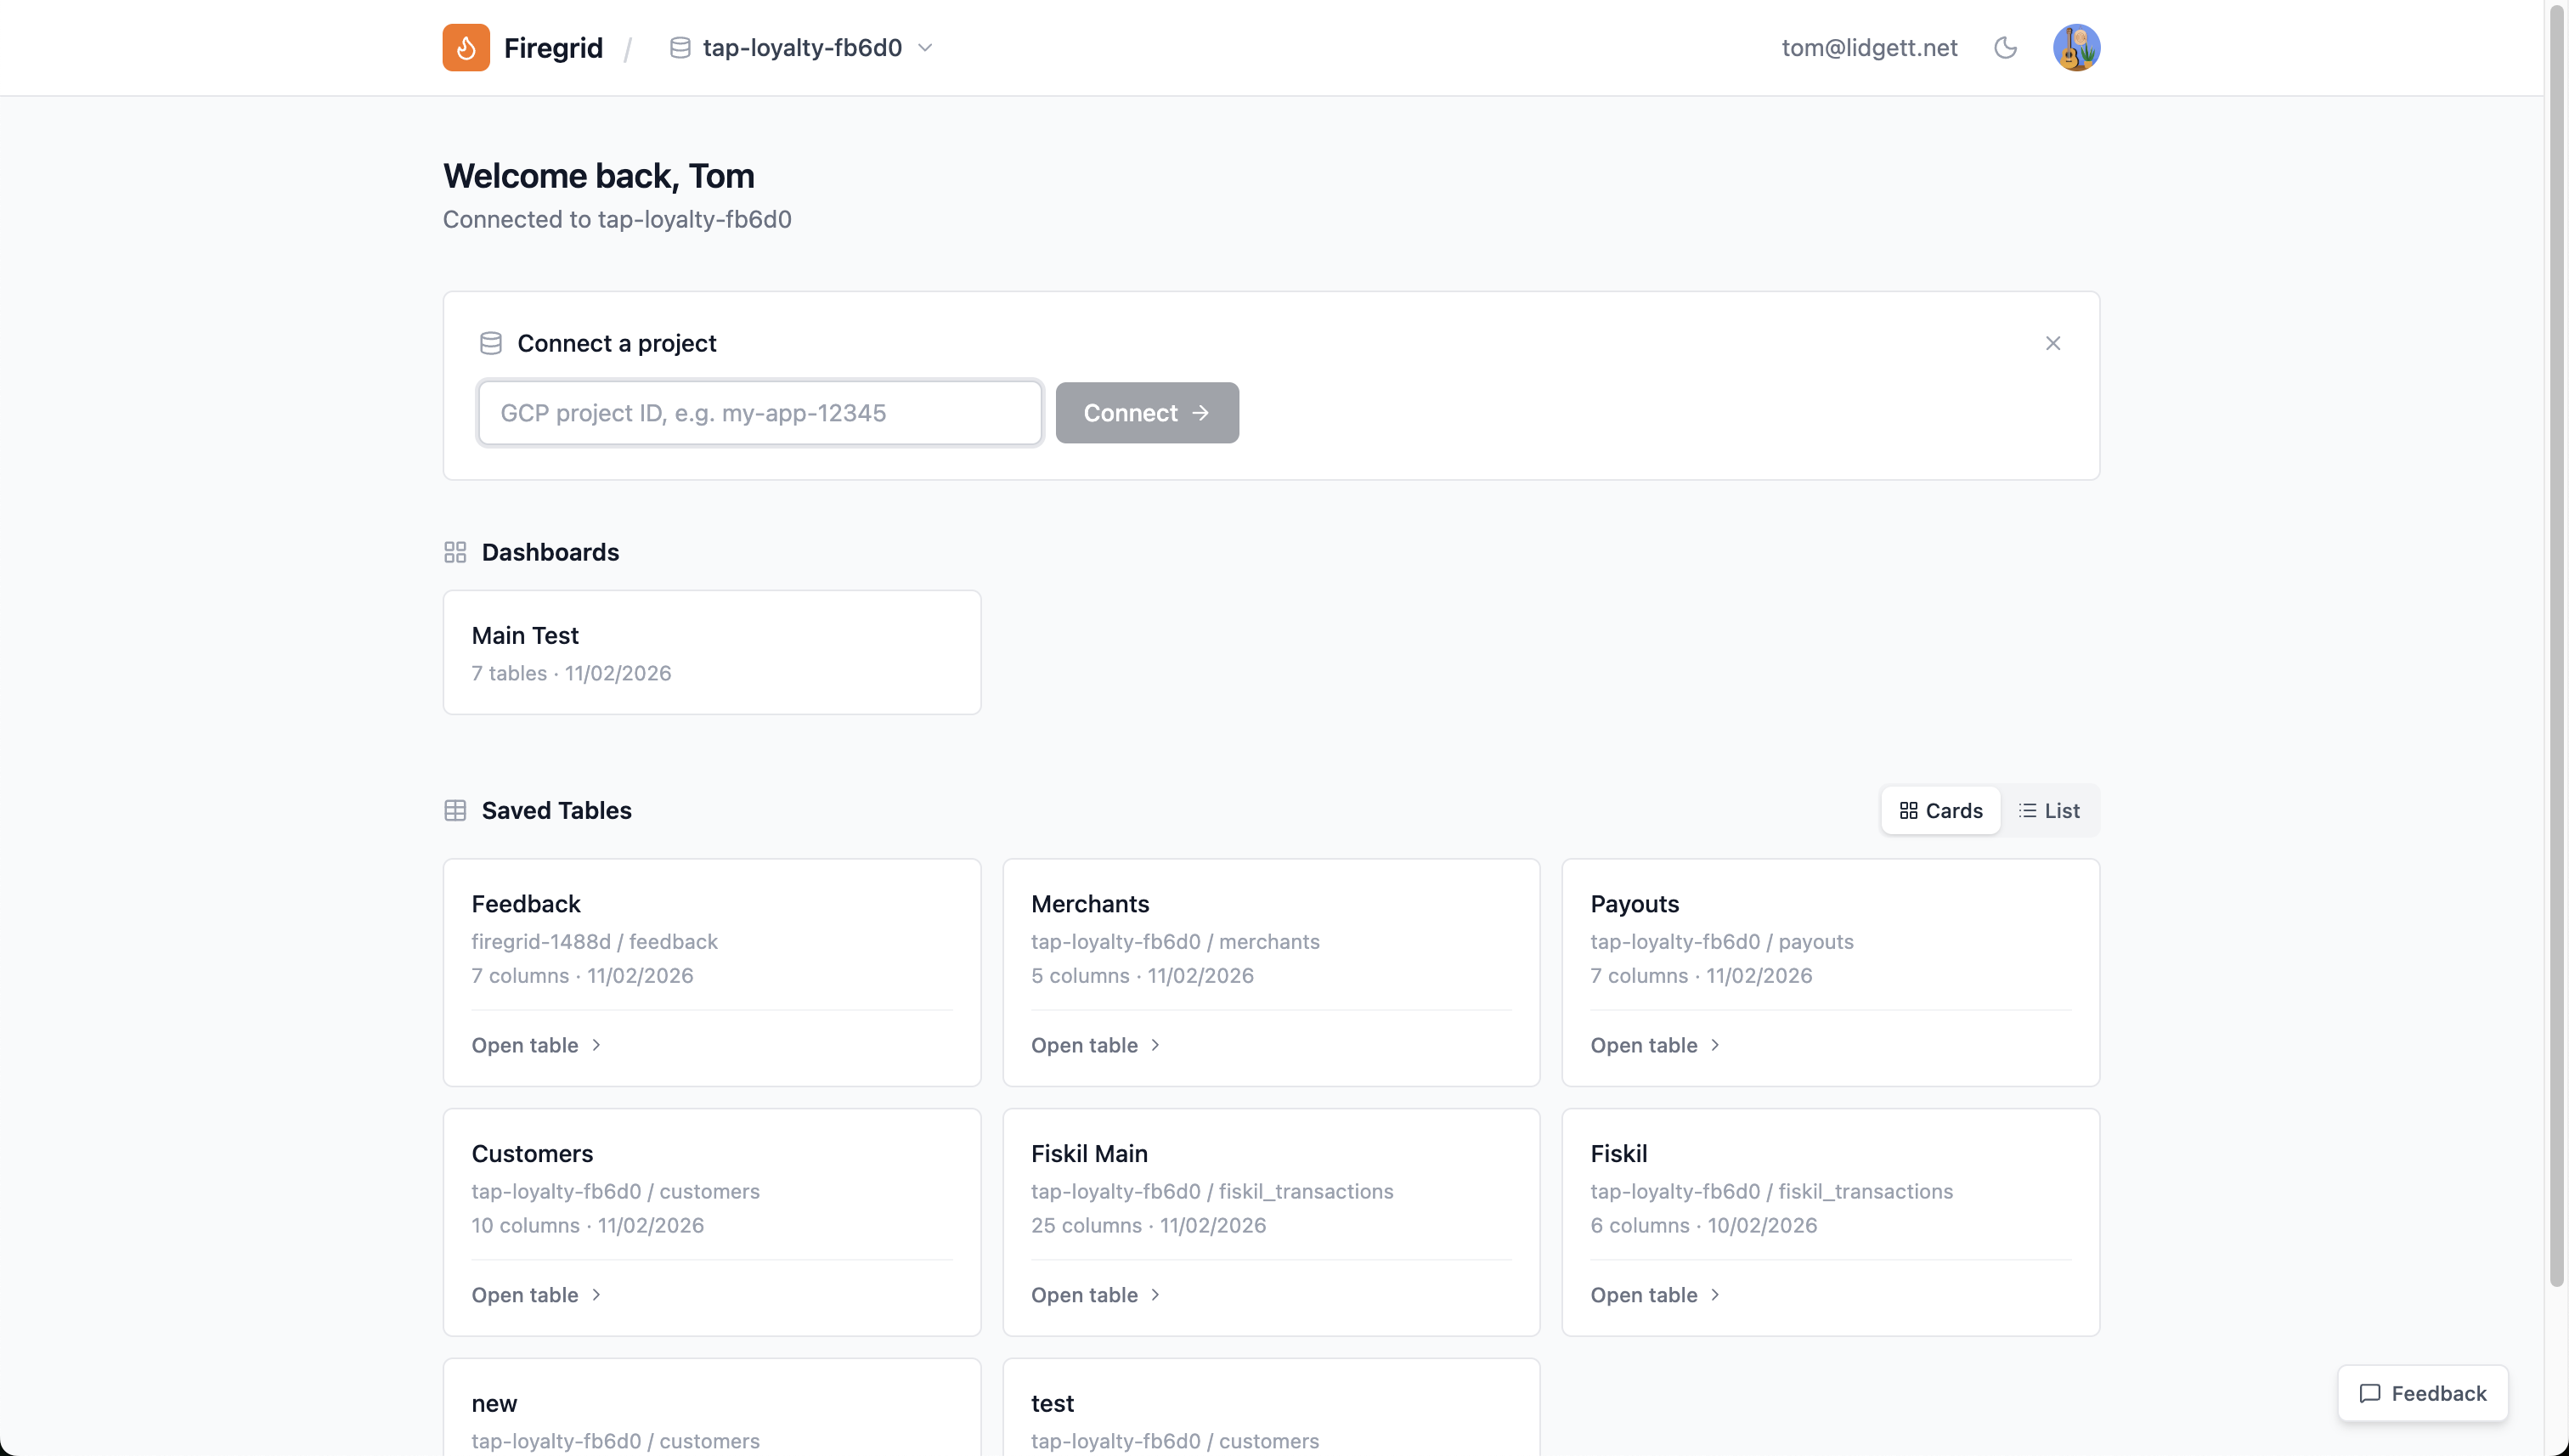Open the Main Test dashboard card
The image size is (2569, 1456).
point(711,651)
